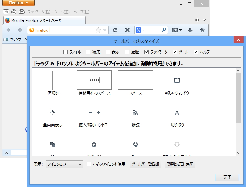Open the orange Firefox application menu button
The image size is (246, 187).
(x=18, y=3)
